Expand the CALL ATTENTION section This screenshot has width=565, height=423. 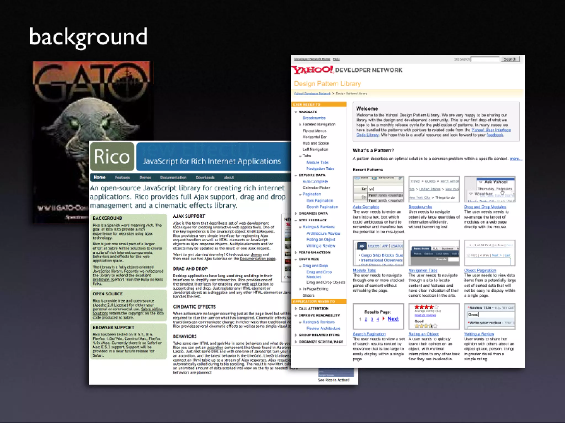[x=296, y=309]
